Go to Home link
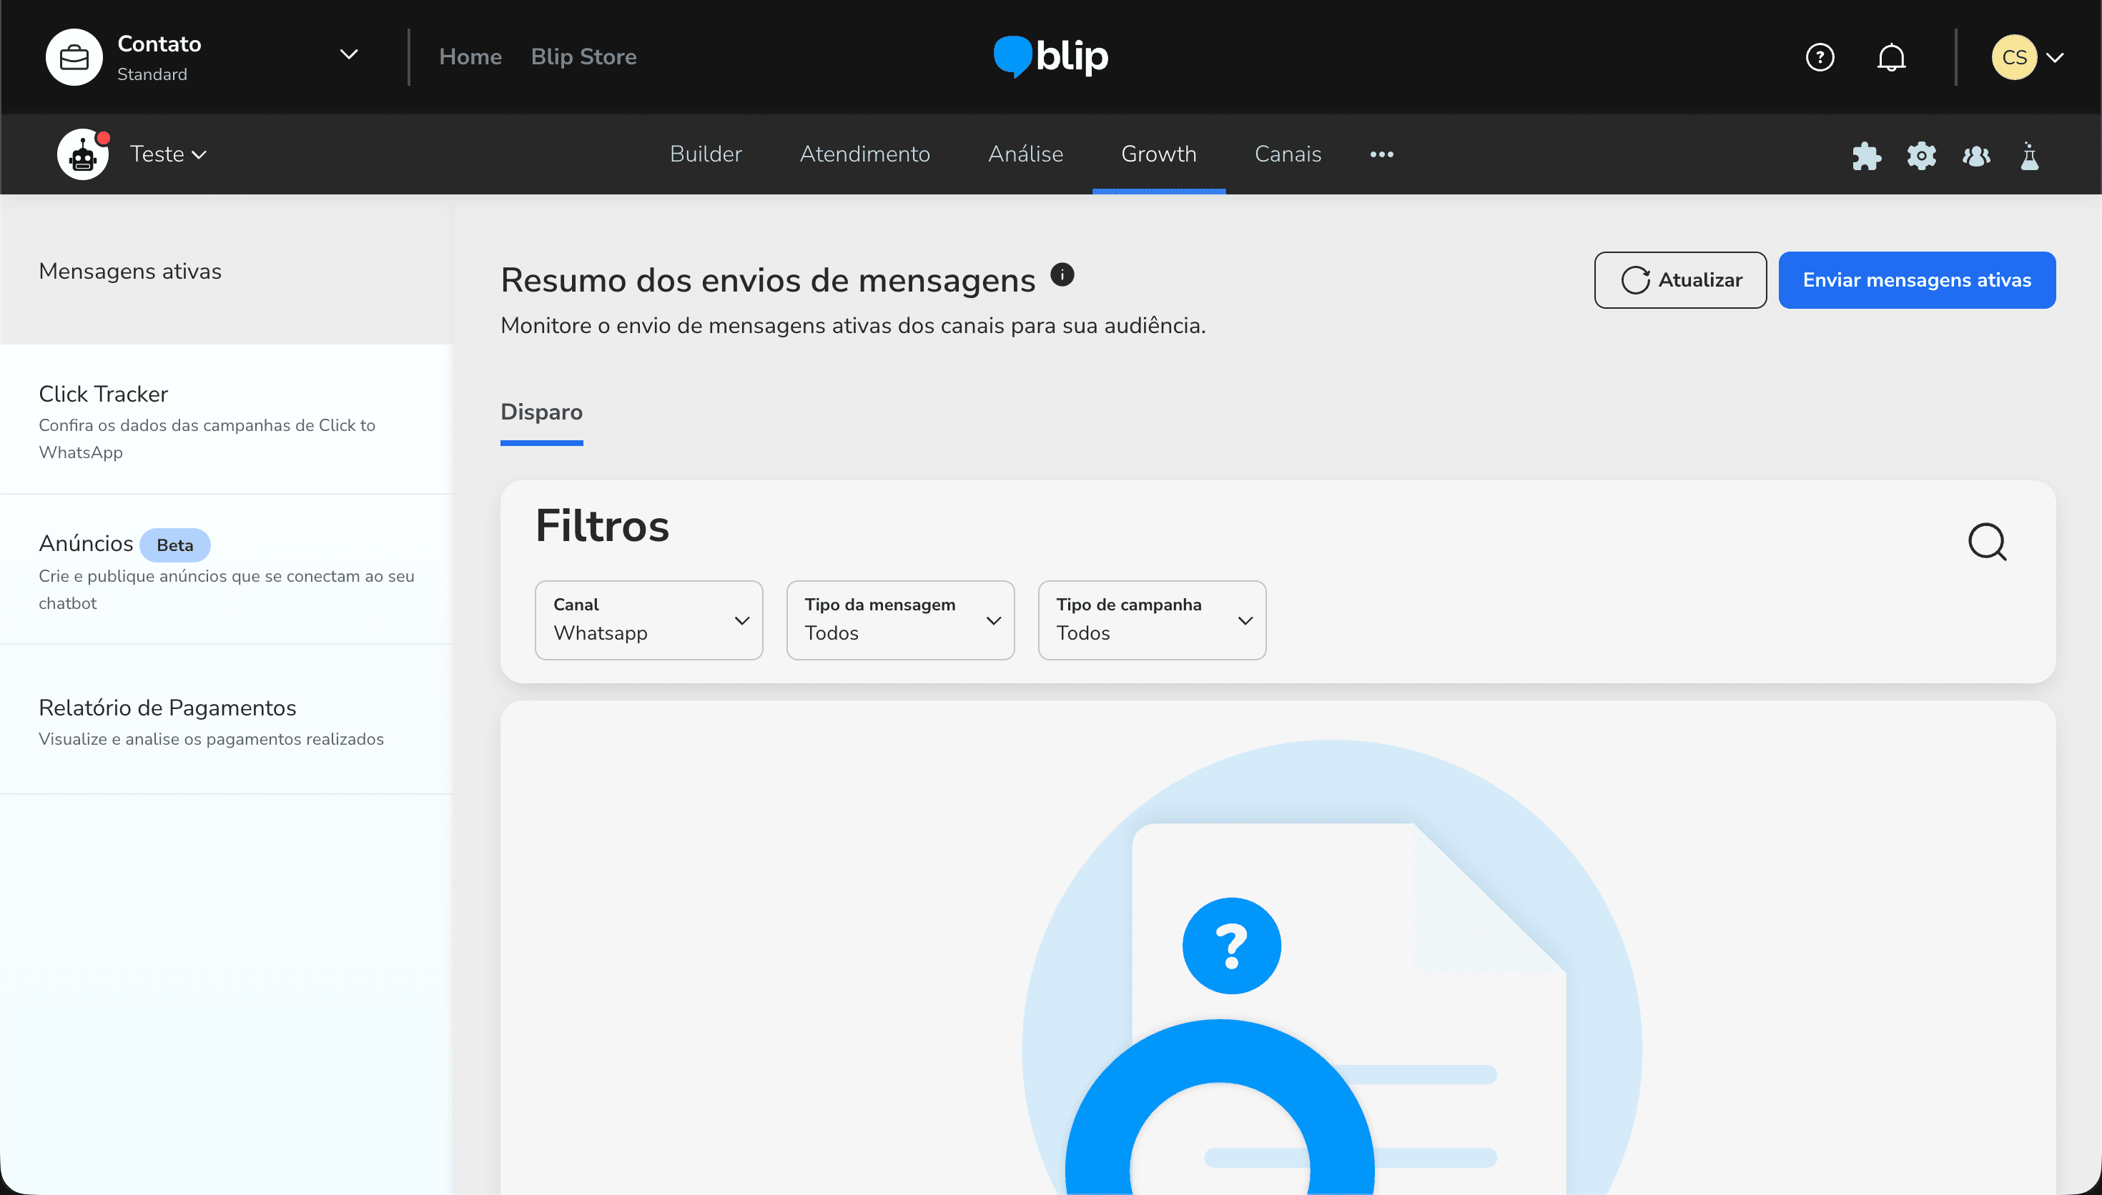Viewport: 2102px width, 1195px height. pos(470,56)
